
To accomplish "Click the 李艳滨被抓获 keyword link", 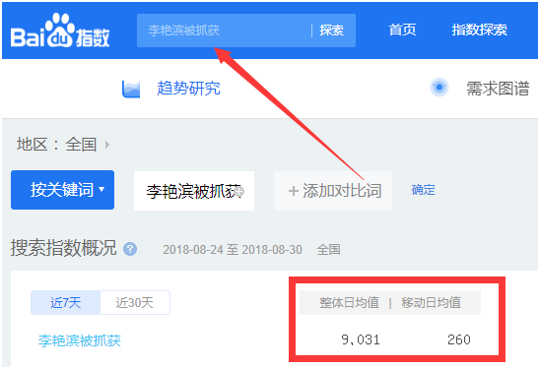I will 80,340.
